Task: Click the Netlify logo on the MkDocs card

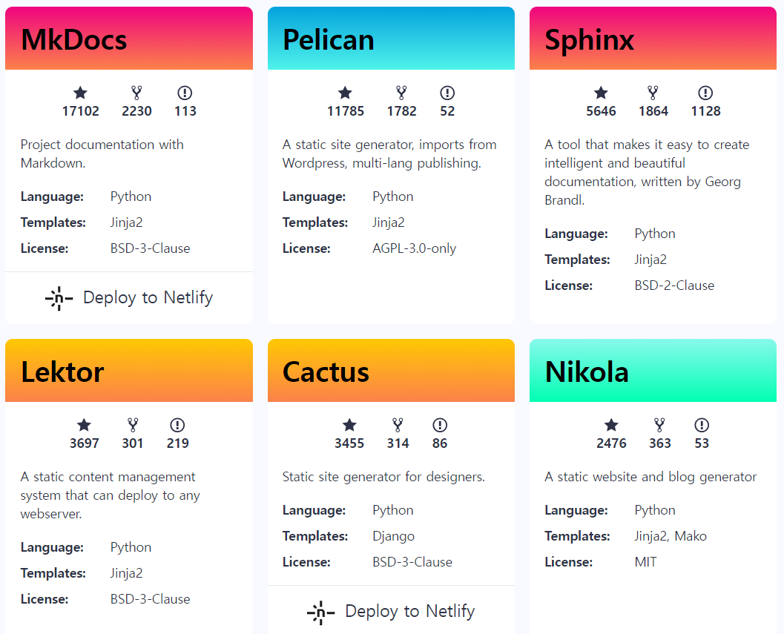Action: 58,297
